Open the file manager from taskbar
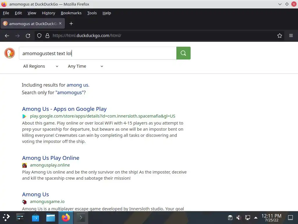This screenshot has width=298, height=224. [x=51, y=217]
